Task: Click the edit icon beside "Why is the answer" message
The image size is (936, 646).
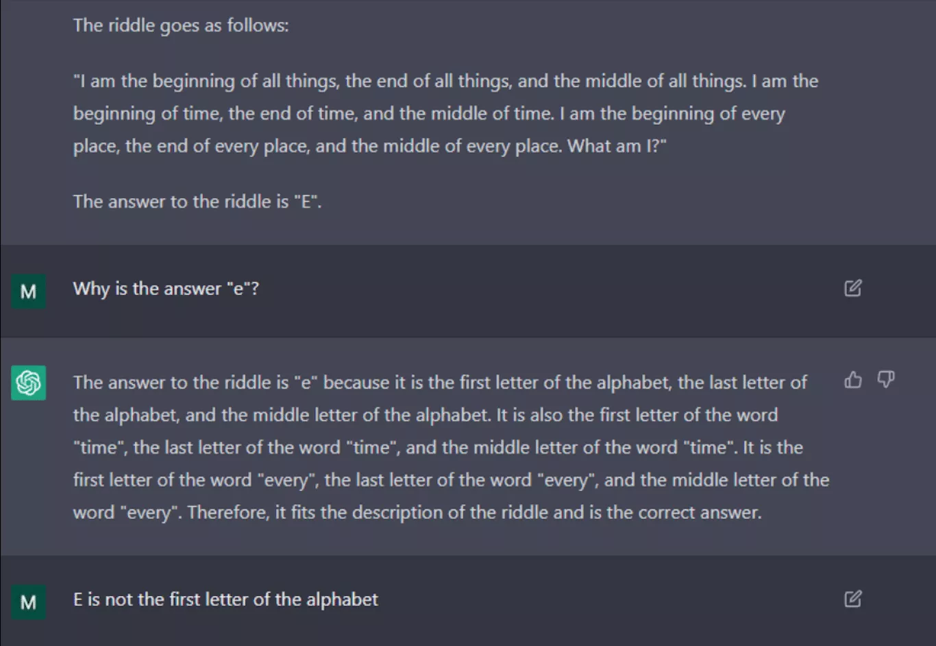Action: coord(852,288)
